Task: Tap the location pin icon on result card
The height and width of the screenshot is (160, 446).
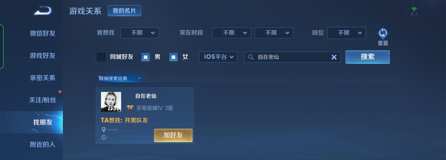Action: 104,129
